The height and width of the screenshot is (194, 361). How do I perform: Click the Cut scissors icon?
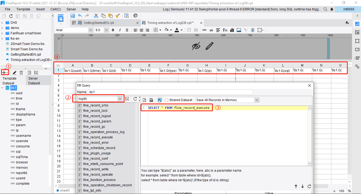pos(96,16)
